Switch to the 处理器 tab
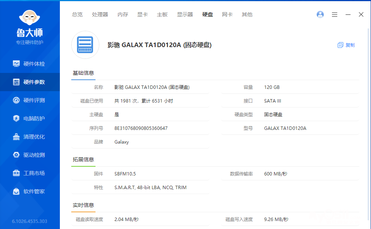Image resolution: width=371 pixels, height=229 pixels. (x=100, y=14)
